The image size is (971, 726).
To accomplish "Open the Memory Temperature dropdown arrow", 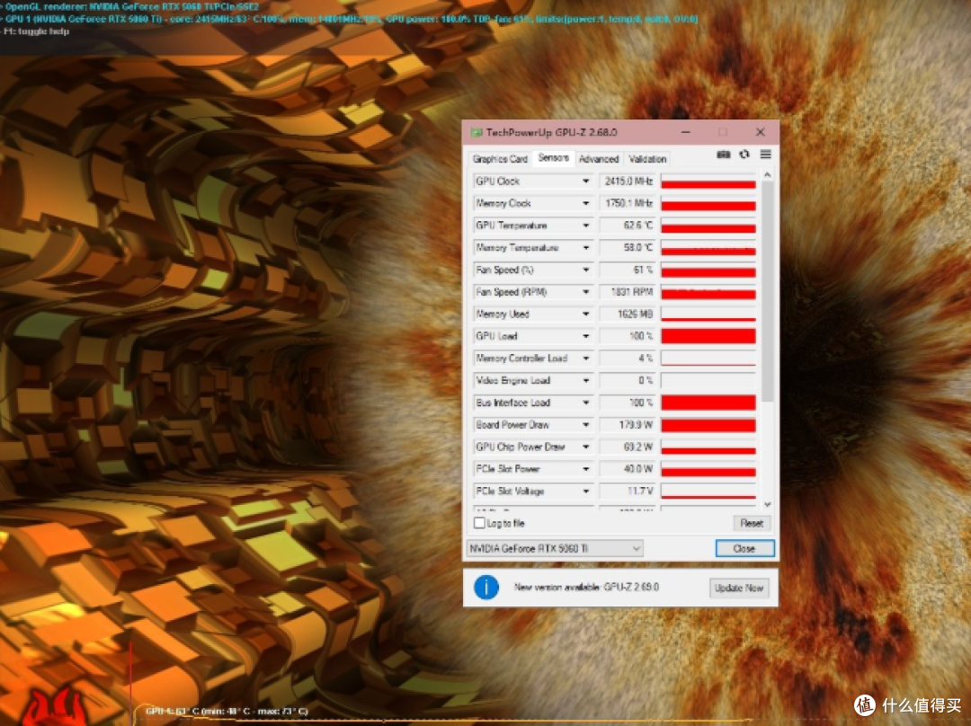I will 585,248.
